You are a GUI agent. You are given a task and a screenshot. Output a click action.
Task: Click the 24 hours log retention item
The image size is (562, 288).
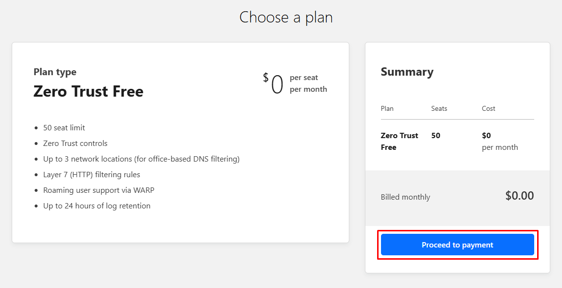[97, 206]
